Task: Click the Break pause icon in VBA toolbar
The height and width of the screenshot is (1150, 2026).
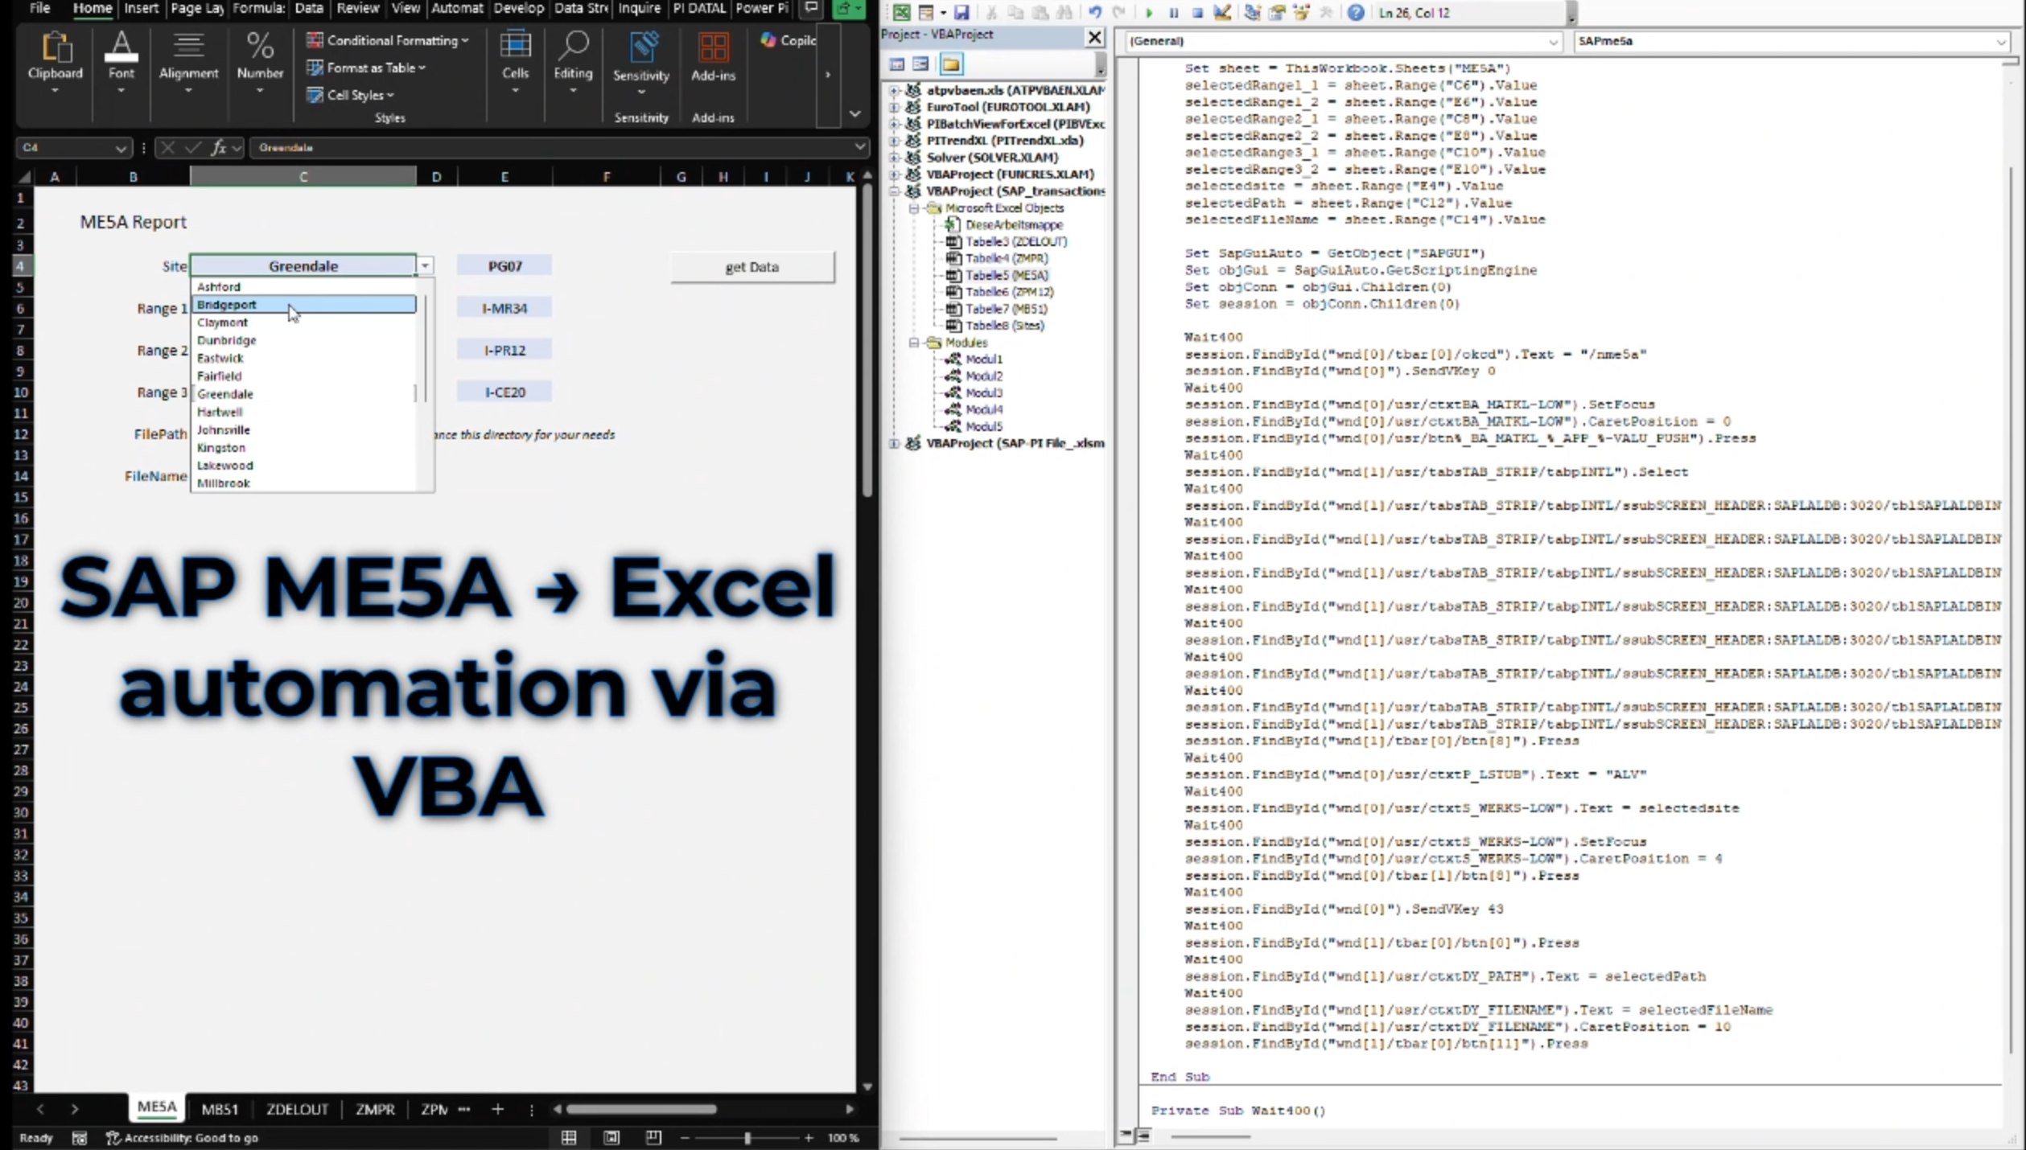Action: (1173, 13)
